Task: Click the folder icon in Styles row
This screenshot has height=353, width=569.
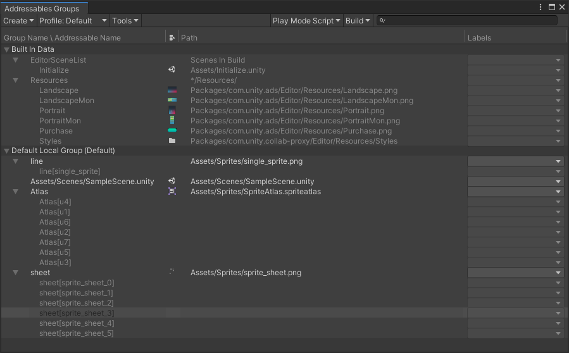Action: 172,141
